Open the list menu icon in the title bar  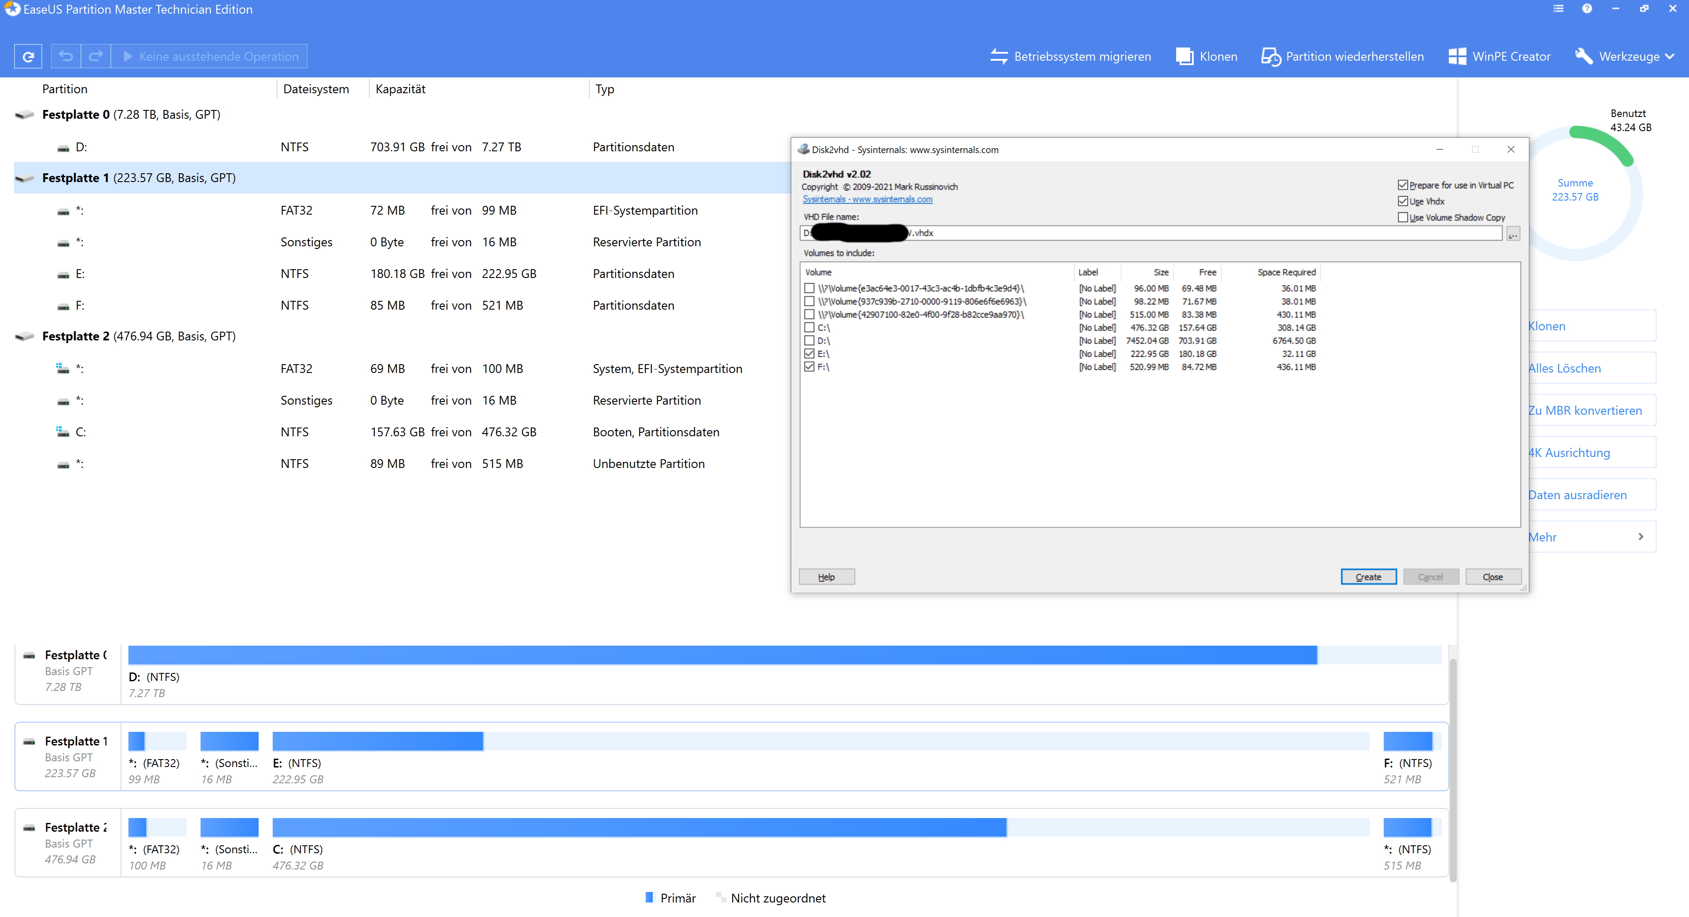[1558, 8]
